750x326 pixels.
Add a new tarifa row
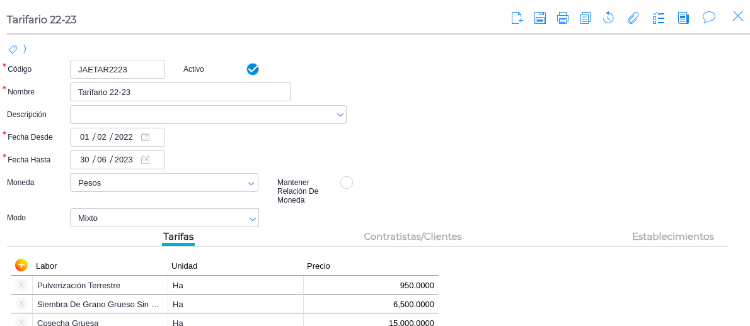[21, 265]
